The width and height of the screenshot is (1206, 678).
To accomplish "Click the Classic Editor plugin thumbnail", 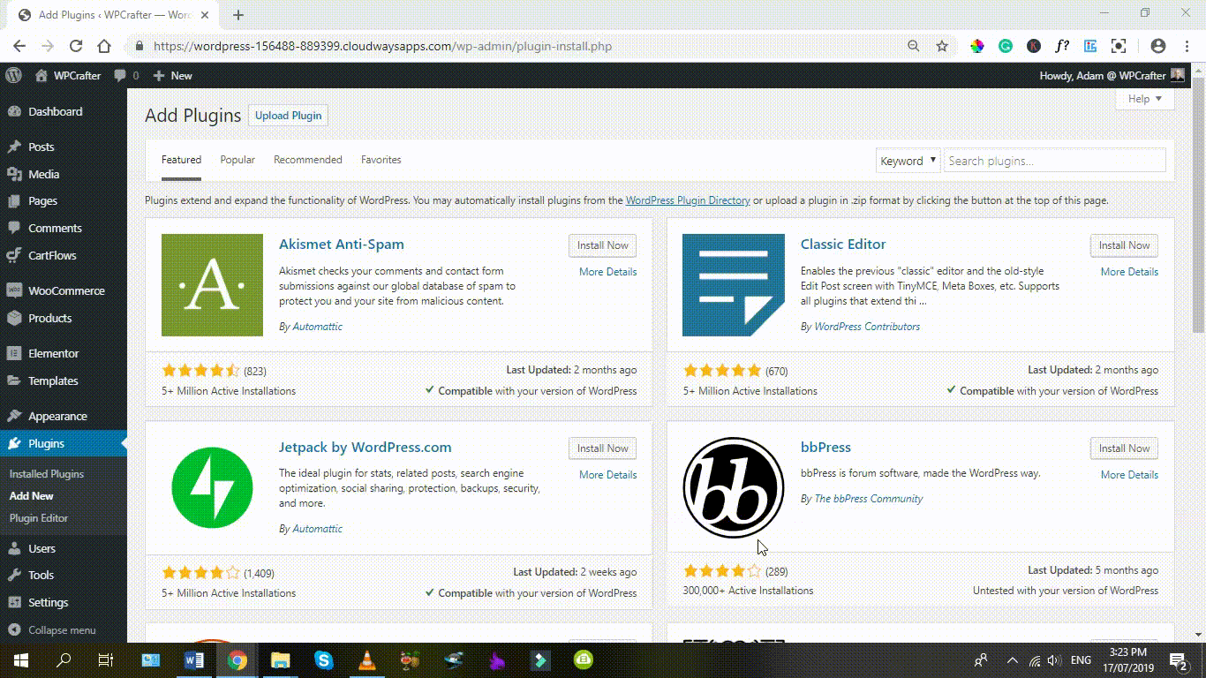I will pos(734,284).
